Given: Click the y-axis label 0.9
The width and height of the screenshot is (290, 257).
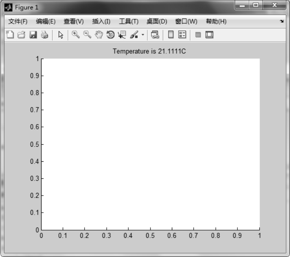Looking at the screenshot, I should (35, 76).
